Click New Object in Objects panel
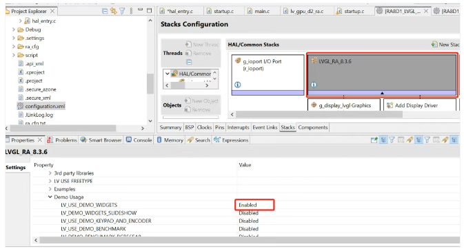Viewport: 464px width, 251px height. click(201, 100)
